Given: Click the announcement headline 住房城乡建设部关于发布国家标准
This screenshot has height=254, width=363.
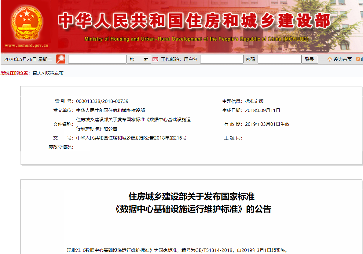Looking at the screenshot, I should pos(192,197).
